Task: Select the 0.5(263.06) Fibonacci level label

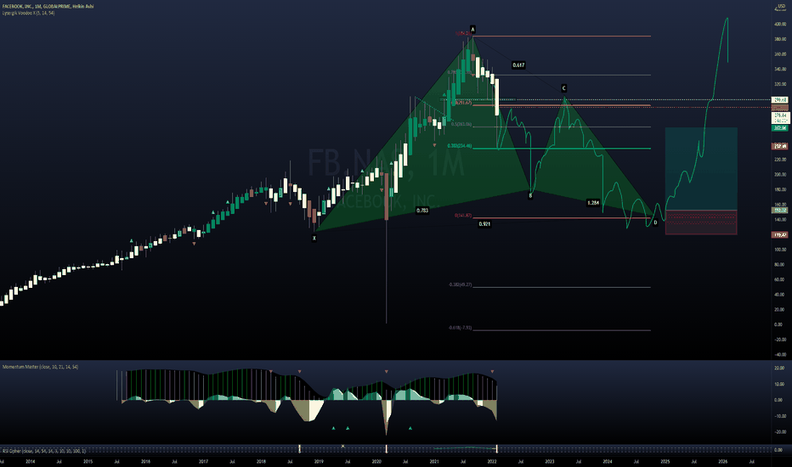Action: (x=461, y=124)
